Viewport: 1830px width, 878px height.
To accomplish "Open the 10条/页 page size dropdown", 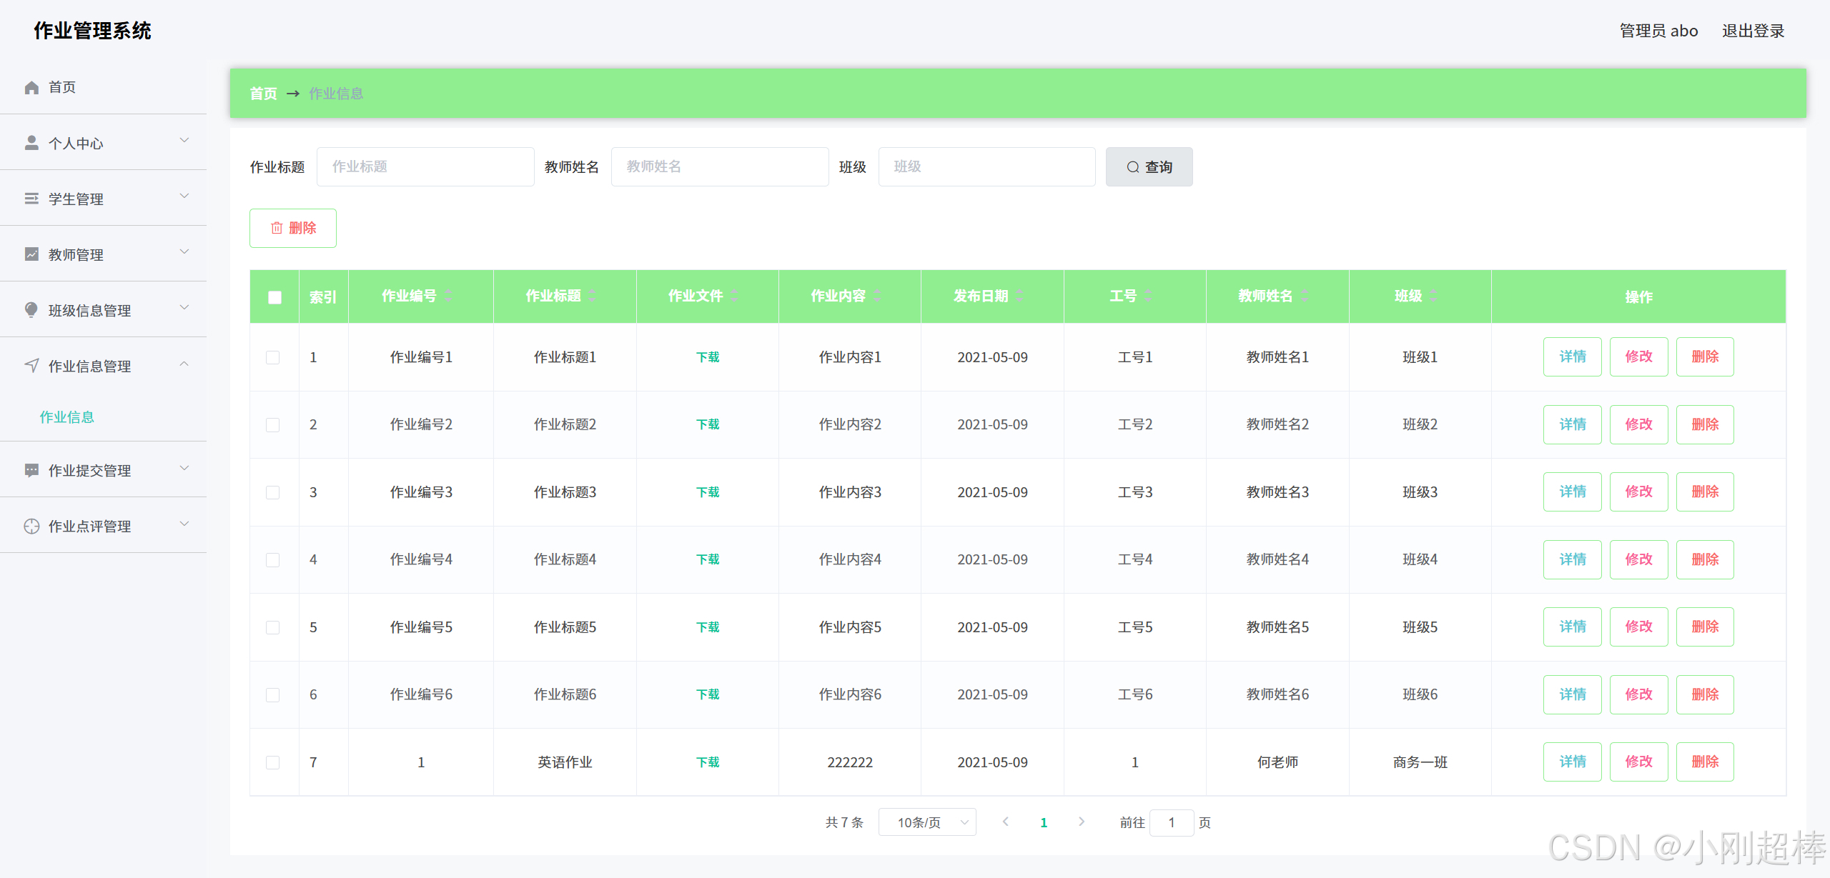I will (927, 822).
